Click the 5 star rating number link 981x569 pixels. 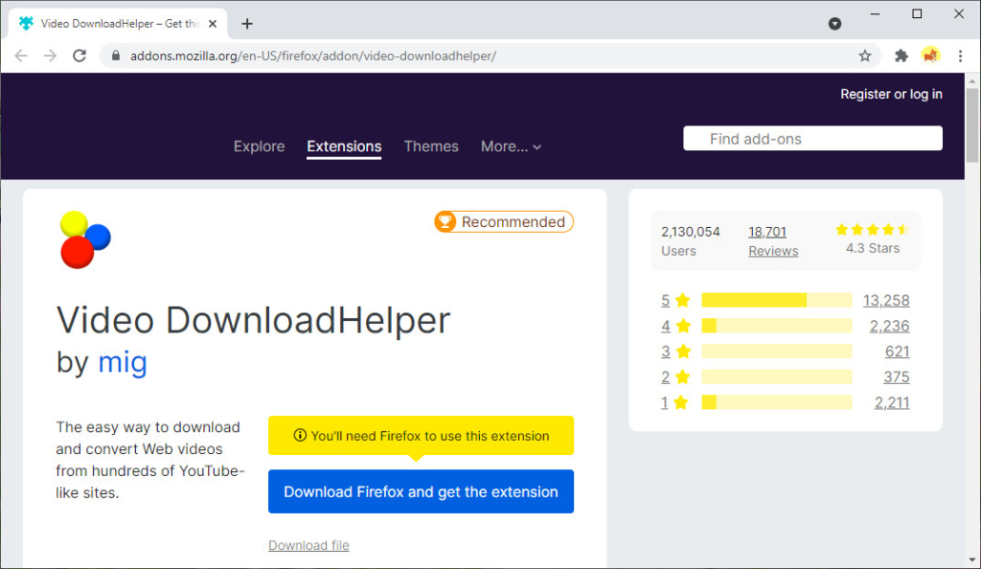(665, 300)
